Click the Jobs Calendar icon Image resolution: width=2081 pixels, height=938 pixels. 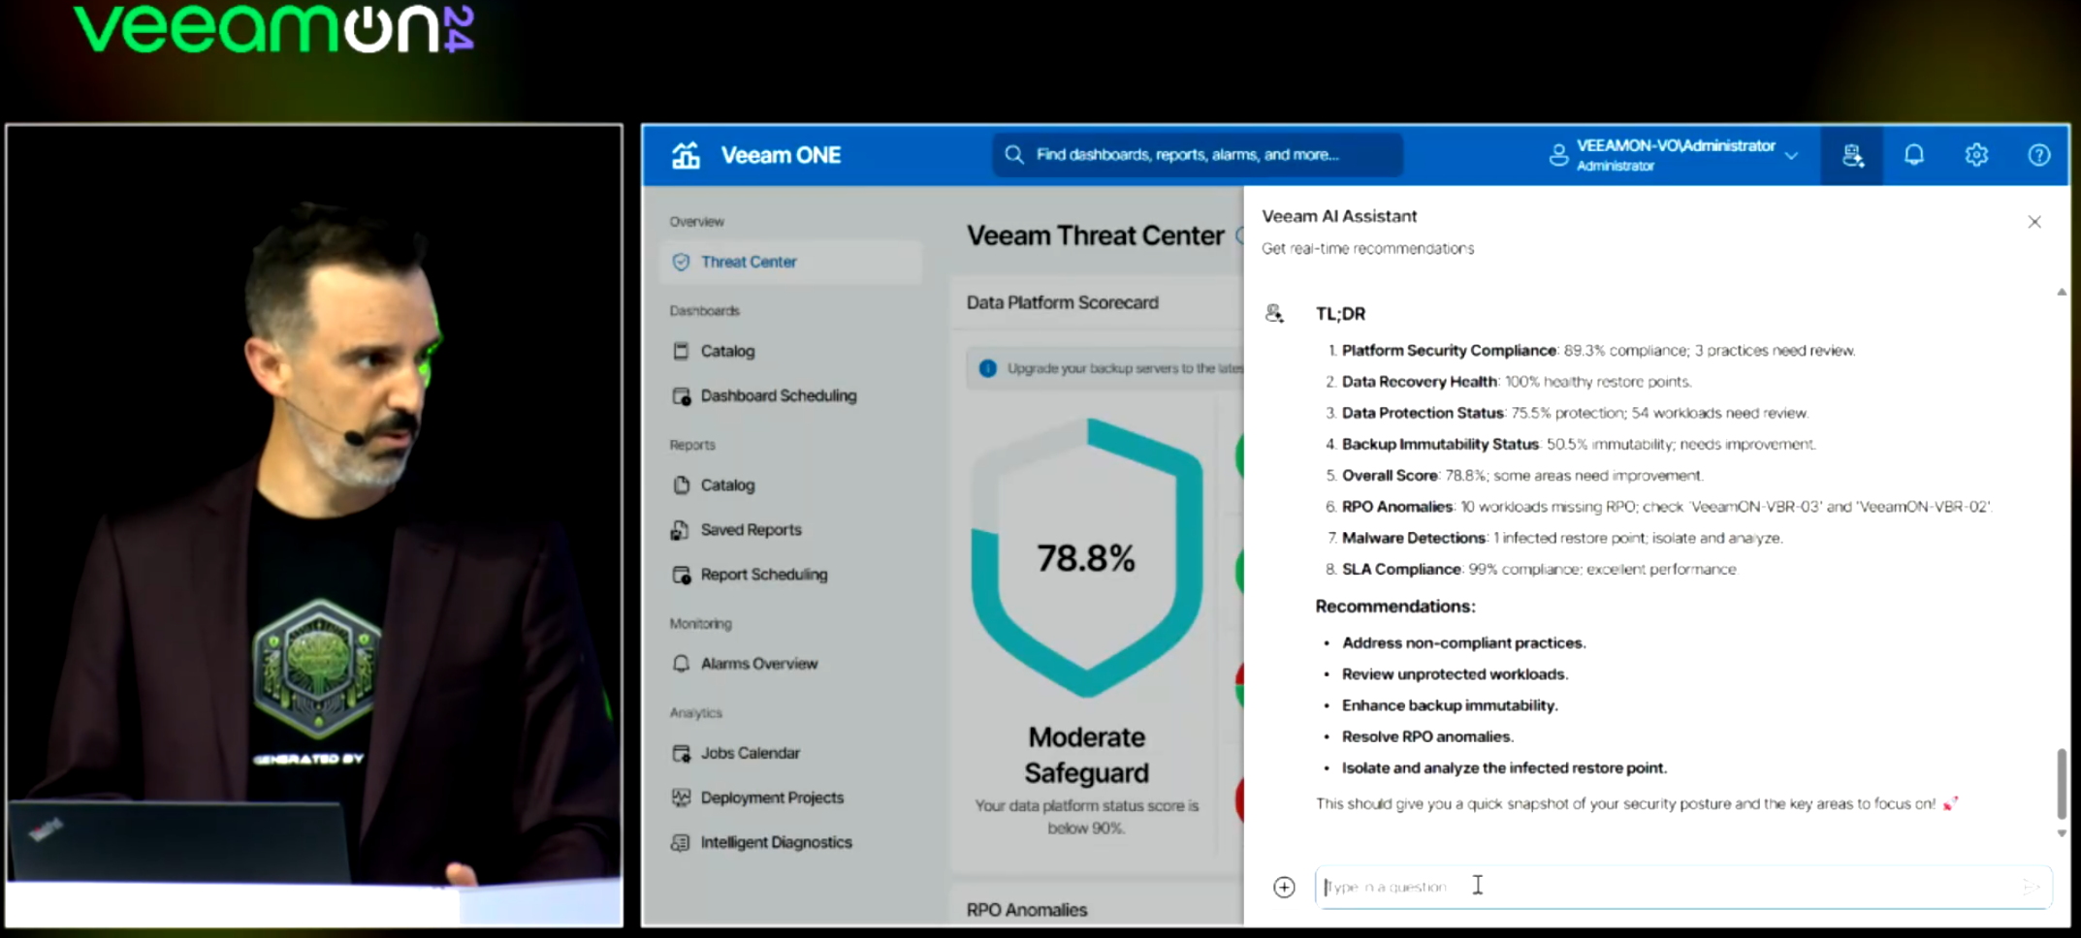pyautogui.click(x=681, y=753)
